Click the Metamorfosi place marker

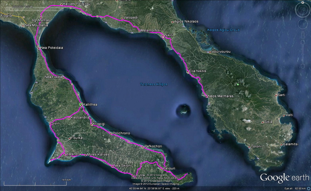coord(139,31)
